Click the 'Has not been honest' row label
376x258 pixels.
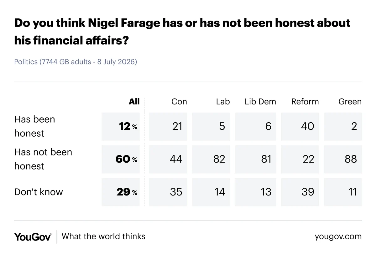pyautogui.click(x=43, y=159)
